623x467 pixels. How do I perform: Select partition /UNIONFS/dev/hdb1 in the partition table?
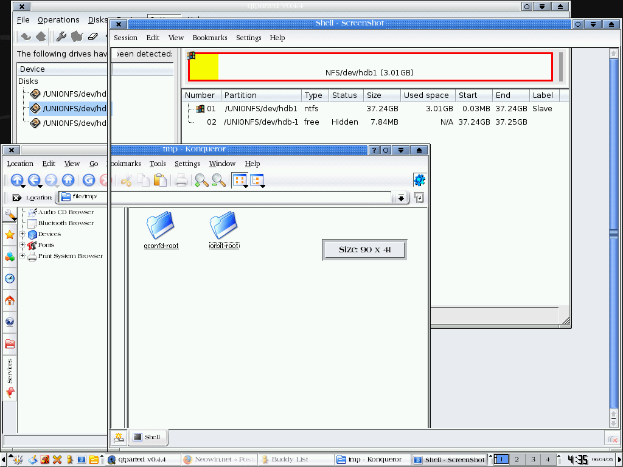(x=262, y=108)
